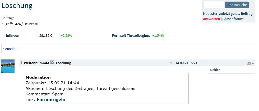The width and height of the screenshot is (259, 111).
Task: Open the Forumregeln link in moderation box
Action: (51, 100)
